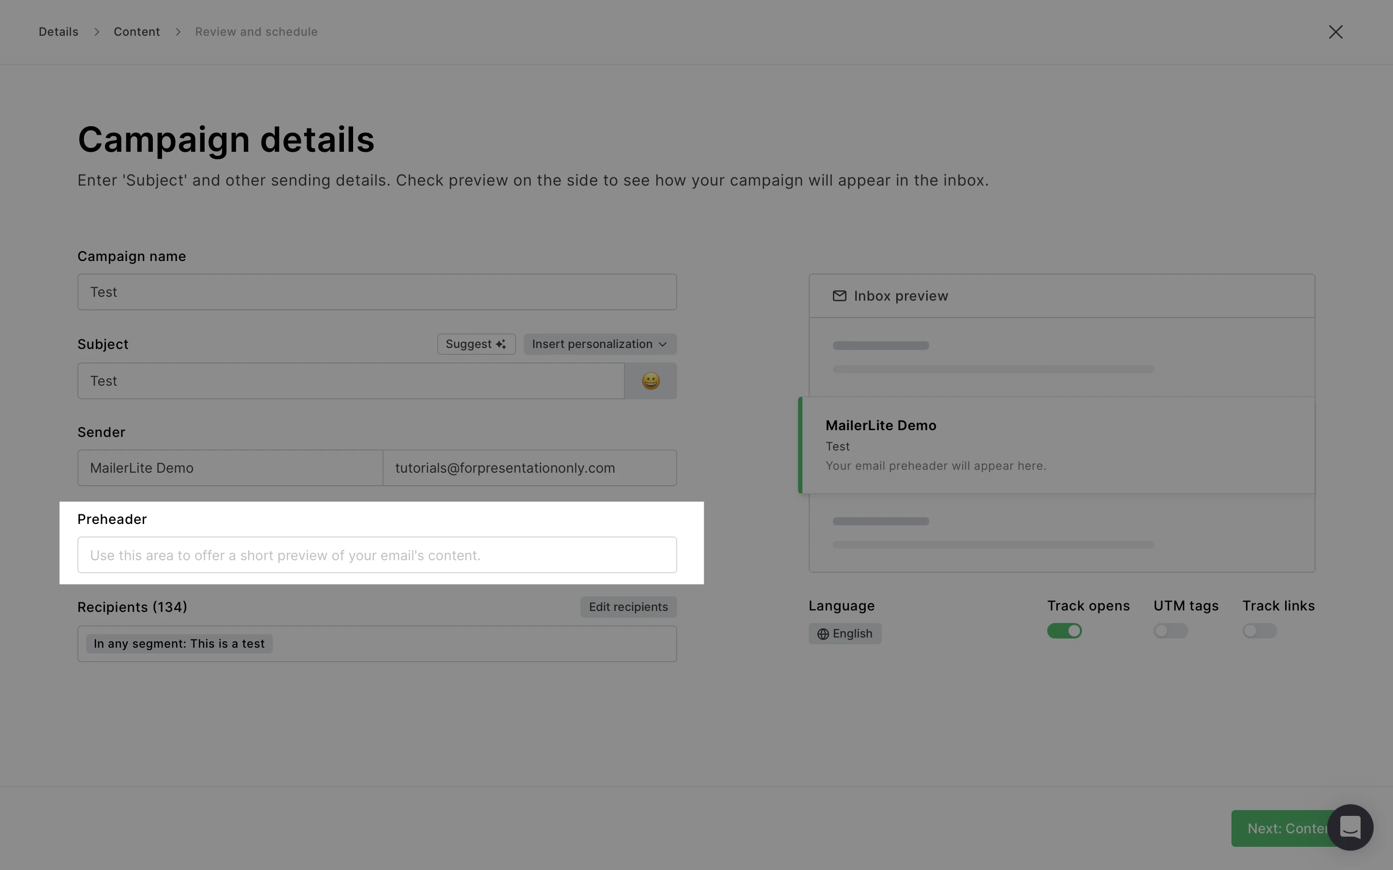Open the Review and schedule step
The height and width of the screenshot is (870, 1393).
(256, 32)
